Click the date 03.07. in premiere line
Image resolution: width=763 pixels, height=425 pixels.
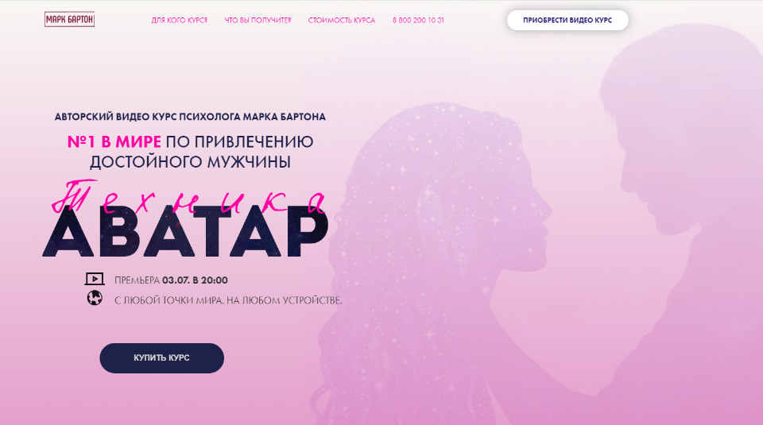[176, 280]
